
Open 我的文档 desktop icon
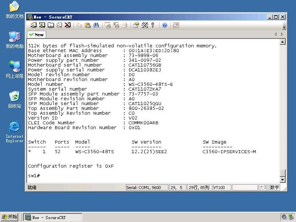pyautogui.click(x=14, y=10)
